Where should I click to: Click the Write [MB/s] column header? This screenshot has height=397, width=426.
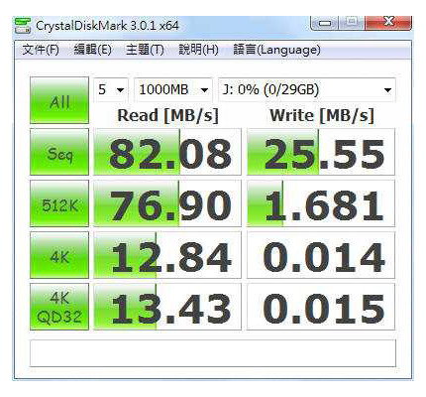pos(322,116)
